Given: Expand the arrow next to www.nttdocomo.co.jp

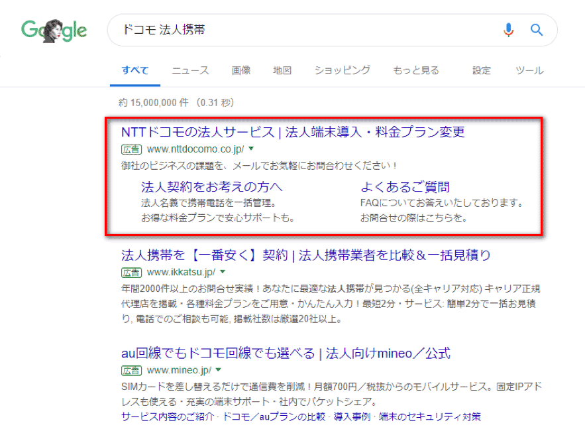Looking at the screenshot, I should pos(251,149).
